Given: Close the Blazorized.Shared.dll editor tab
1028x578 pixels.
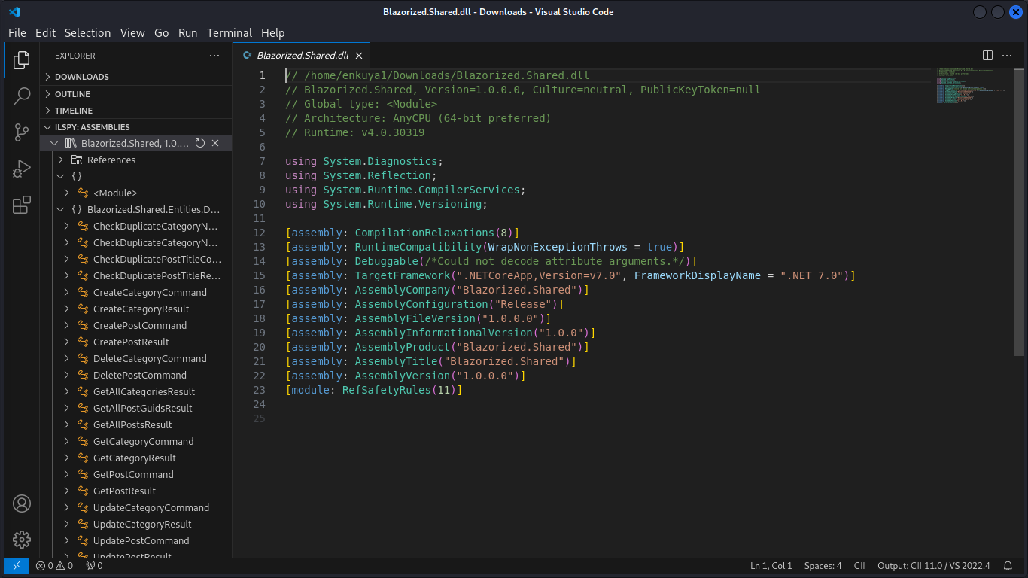Looking at the screenshot, I should coord(360,56).
